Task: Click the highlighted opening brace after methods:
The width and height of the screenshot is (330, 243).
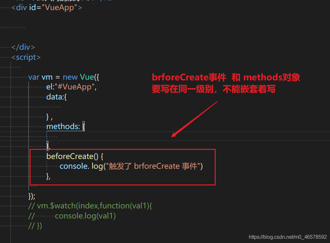Action: coord(83,127)
